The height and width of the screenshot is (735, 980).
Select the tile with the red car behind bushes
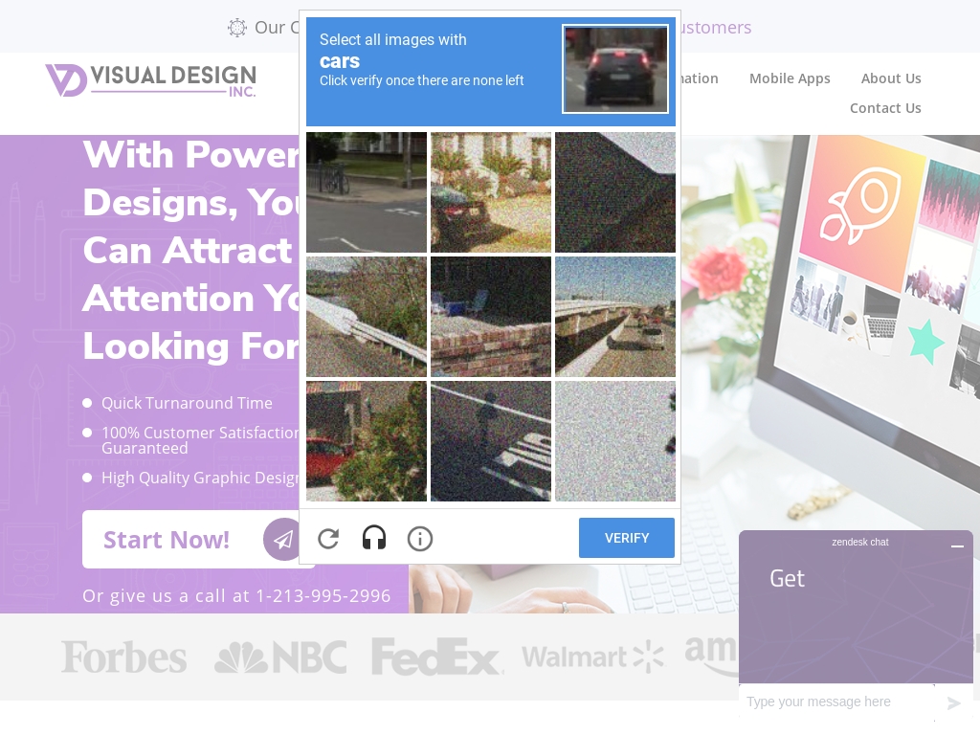367,441
